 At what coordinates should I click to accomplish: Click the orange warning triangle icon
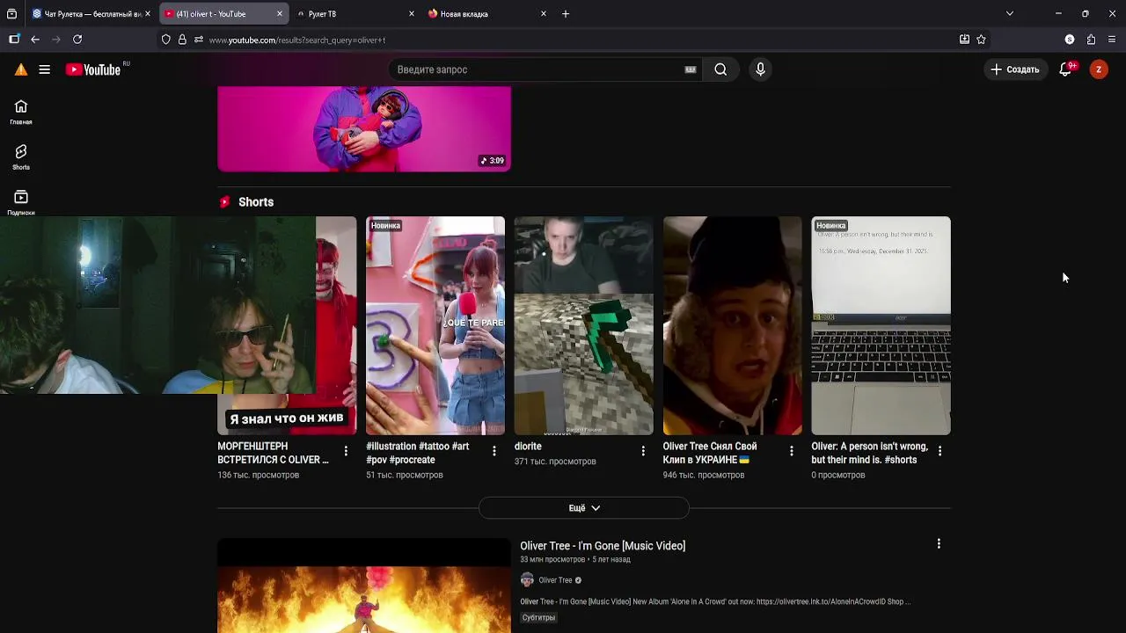[x=21, y=69]
